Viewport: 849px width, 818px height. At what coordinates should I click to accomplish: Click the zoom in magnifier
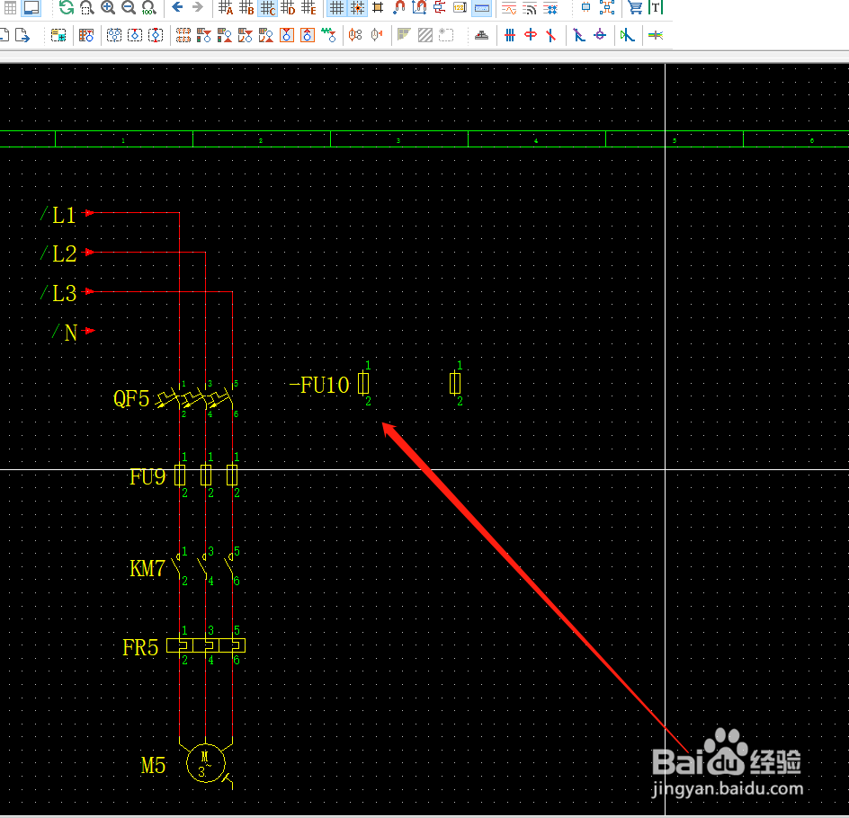(108, 7)
